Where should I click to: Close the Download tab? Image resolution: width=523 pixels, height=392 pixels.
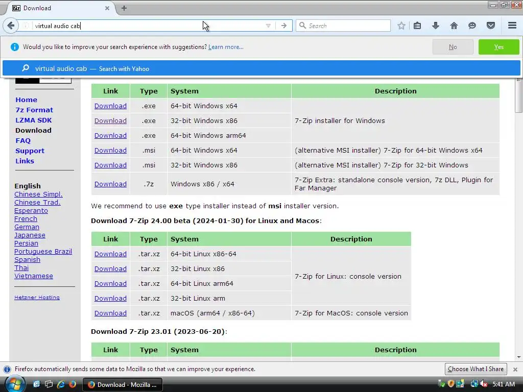pyautogui.click(x=107, y=8)
